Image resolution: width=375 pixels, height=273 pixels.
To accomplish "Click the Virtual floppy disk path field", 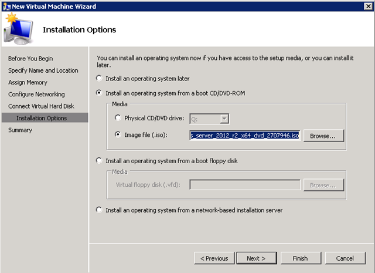I will point(245,185).
